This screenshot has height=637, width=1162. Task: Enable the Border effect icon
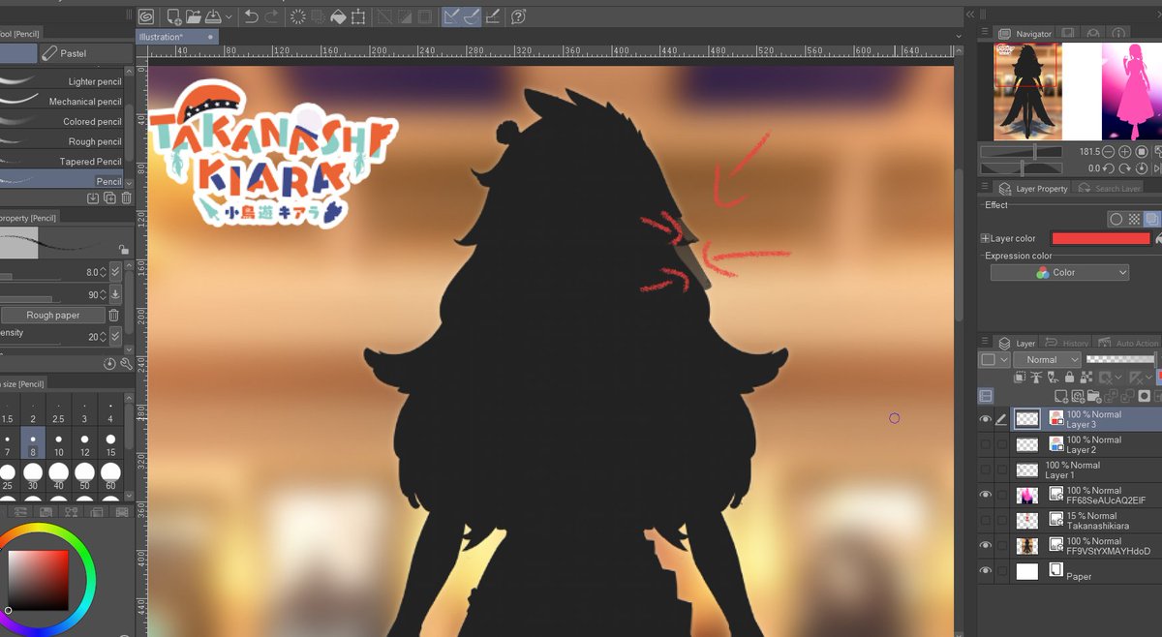coord(1116,220)
